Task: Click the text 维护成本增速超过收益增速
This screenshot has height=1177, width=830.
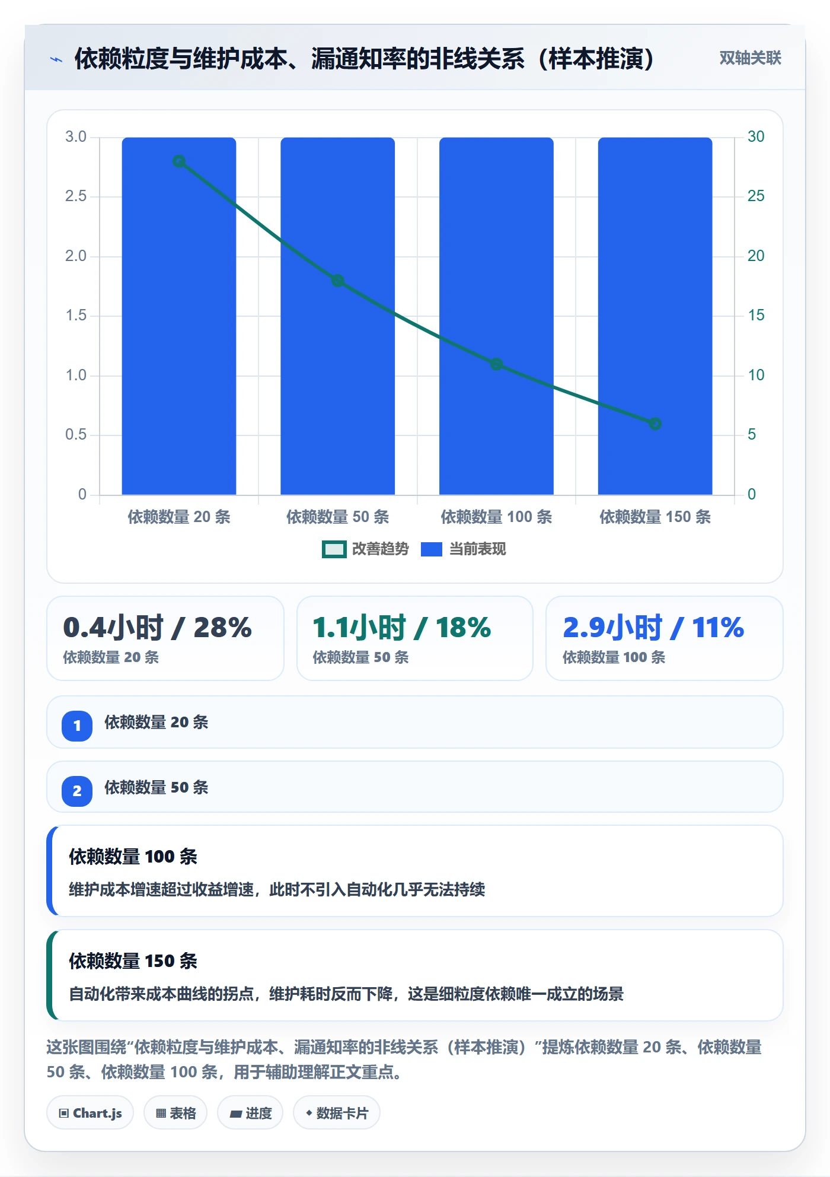Action: (x=161, y=889)
